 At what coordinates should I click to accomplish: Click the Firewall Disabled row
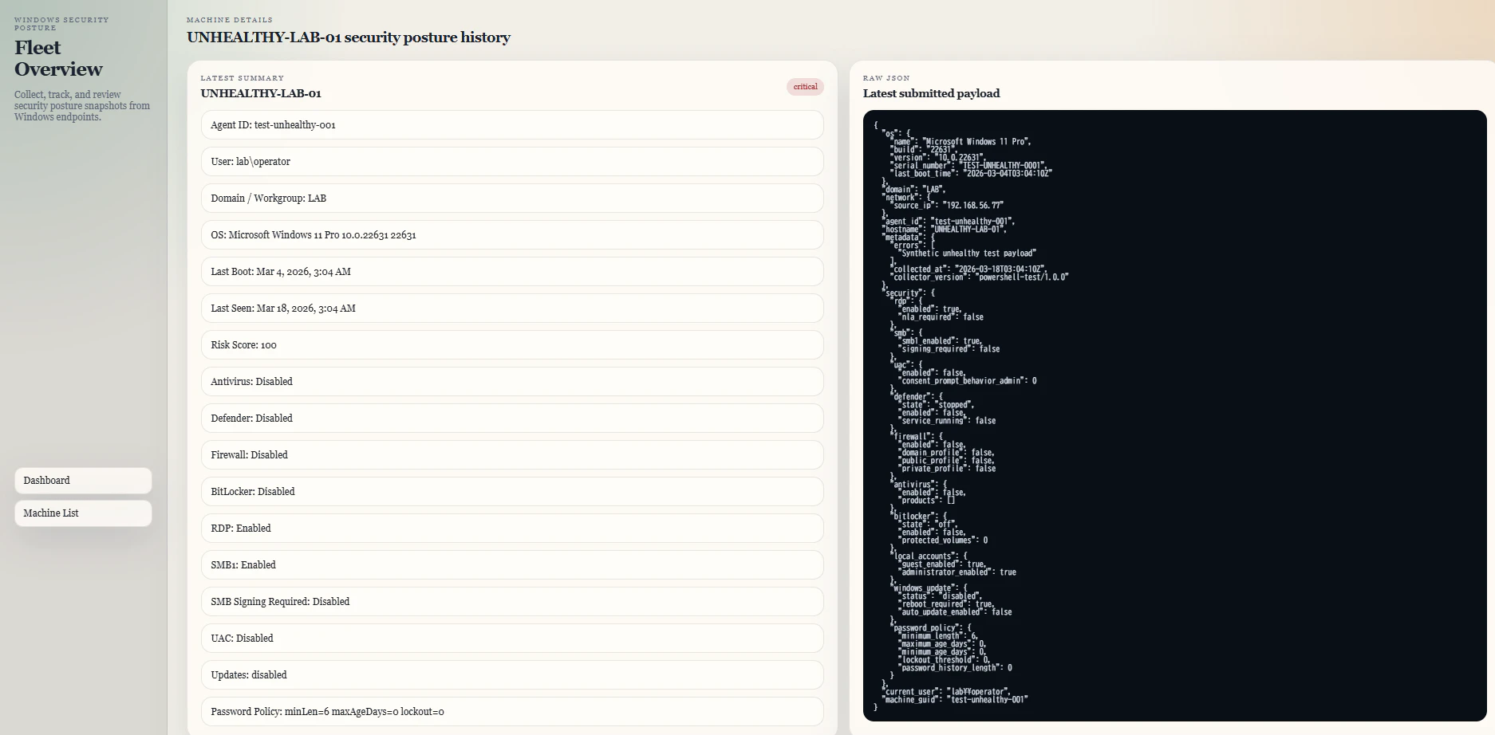(x=512, y=455)
